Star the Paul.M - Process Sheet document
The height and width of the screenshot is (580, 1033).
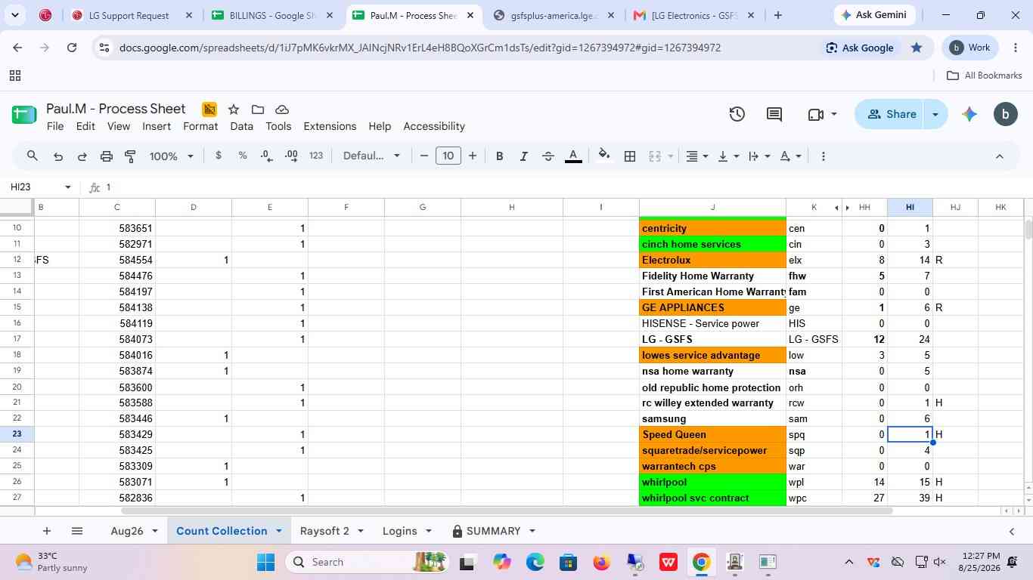234,110
